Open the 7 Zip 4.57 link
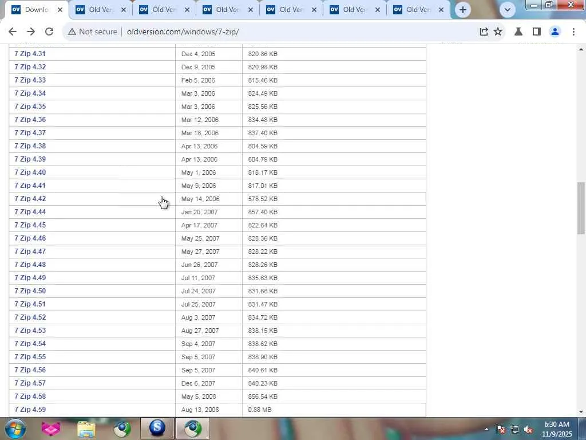This screenshot has height=440, width=586. 30,383
